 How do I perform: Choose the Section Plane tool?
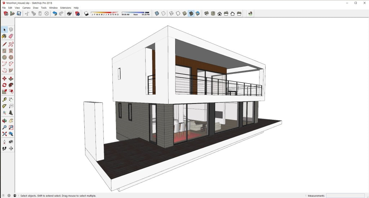pos(11,148)
